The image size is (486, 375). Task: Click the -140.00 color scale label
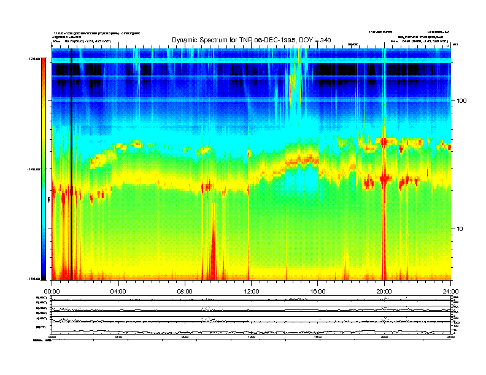pyautogui.click(x=34, y=169)
